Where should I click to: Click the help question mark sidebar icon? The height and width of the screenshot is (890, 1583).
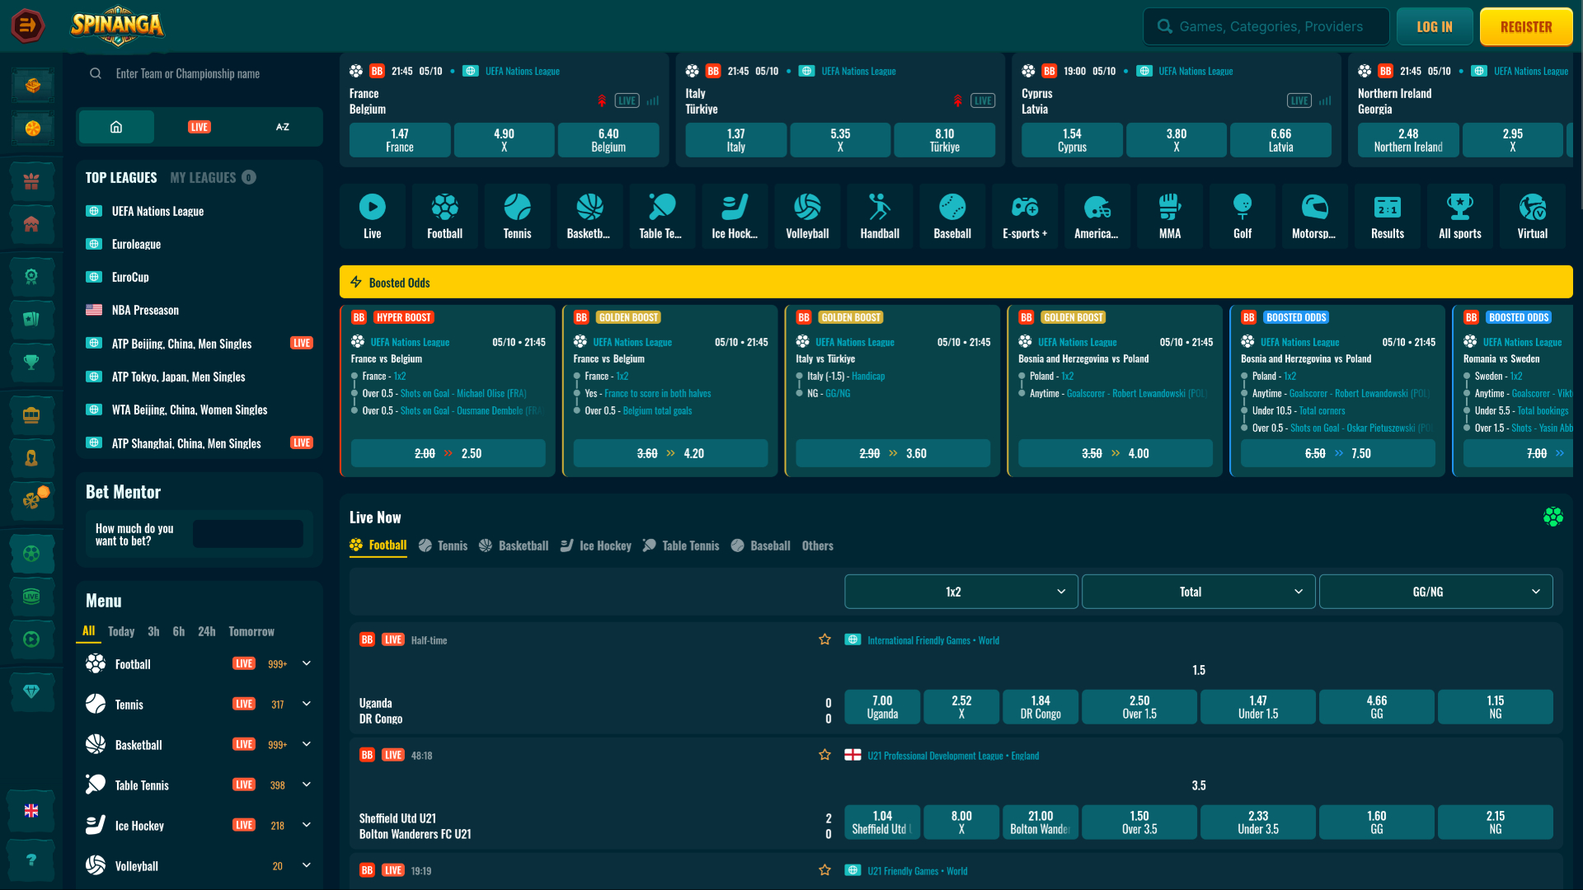[31, 860]
